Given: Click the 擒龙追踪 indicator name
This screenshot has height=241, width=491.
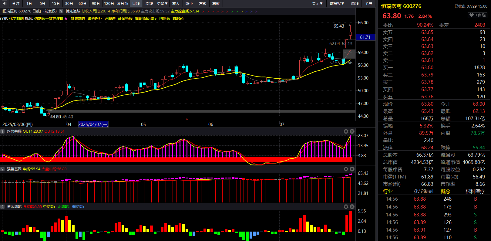Looking at the screenshot, I should 73,11.
